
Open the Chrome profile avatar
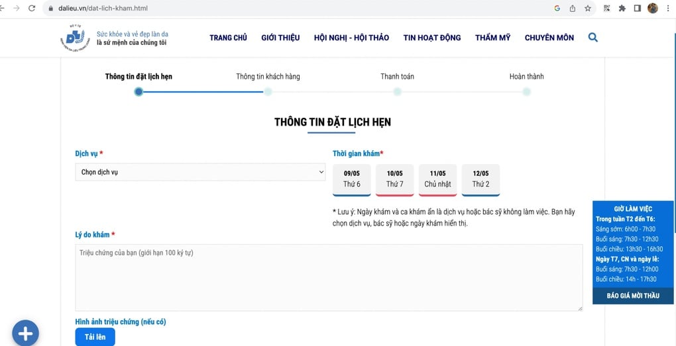(x=653, y=8)
